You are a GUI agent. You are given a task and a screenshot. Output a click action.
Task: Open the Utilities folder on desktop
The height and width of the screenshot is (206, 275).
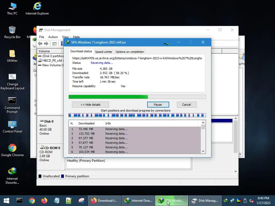[12, 56]
